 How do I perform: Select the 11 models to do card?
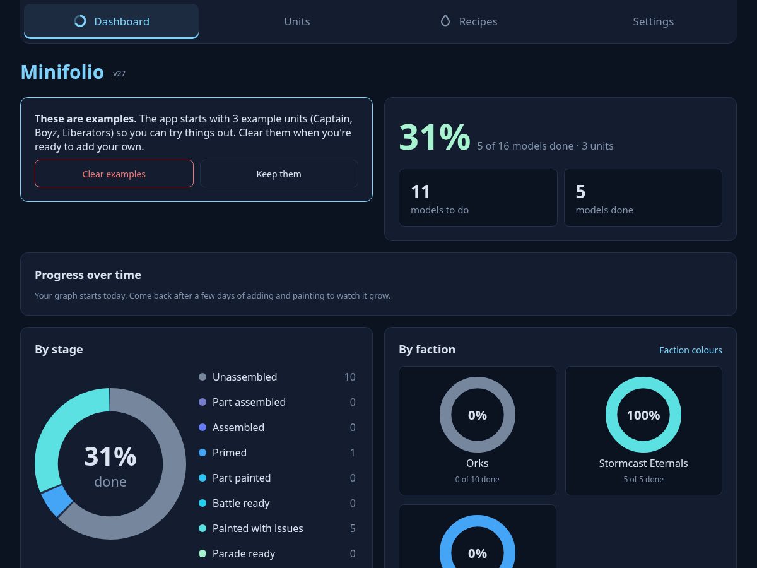(x=478, y=198)
